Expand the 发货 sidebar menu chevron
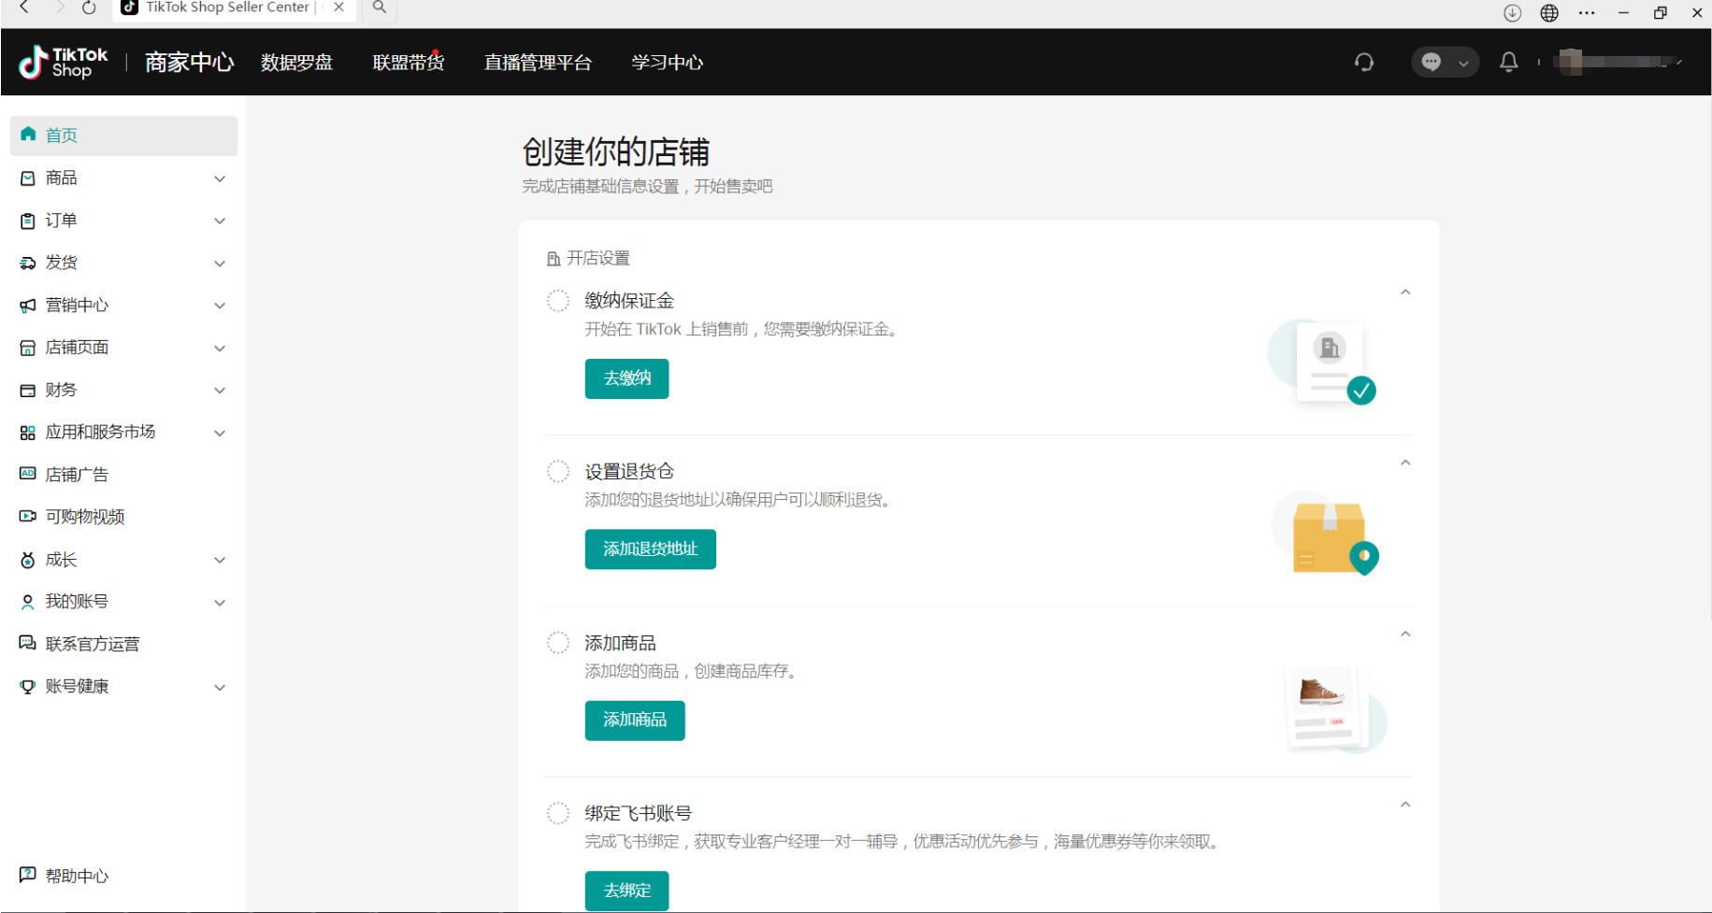1712x913 pixels. (x=220, y=264)
